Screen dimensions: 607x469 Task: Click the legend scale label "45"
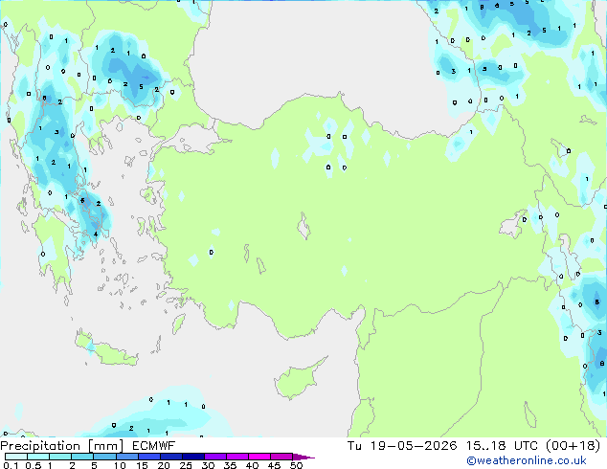point(274,465)
